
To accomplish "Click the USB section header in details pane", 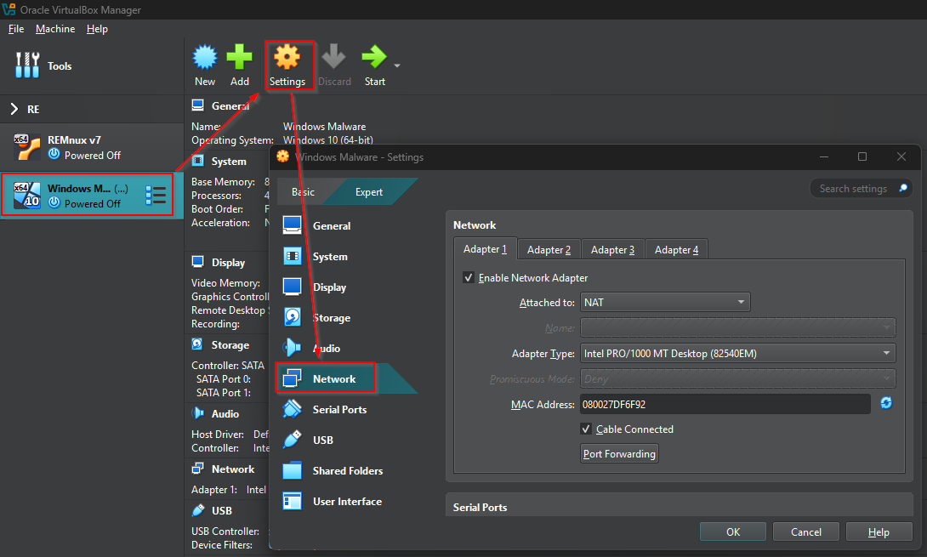I will pyautogui.click(x=222, y=510).
